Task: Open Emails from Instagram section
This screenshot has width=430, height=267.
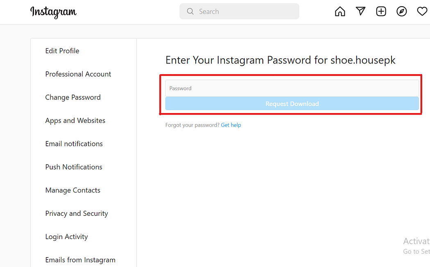Action: click(80, 260)
